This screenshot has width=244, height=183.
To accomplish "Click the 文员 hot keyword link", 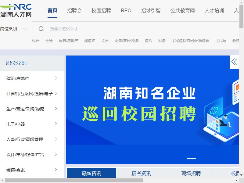I will point(105,41).
